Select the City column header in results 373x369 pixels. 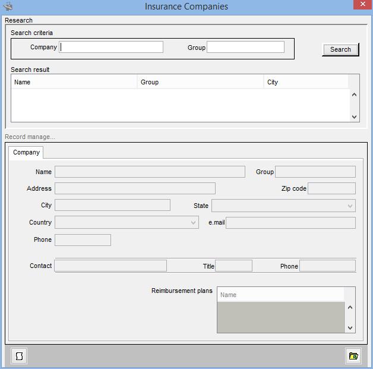point(305,82)
